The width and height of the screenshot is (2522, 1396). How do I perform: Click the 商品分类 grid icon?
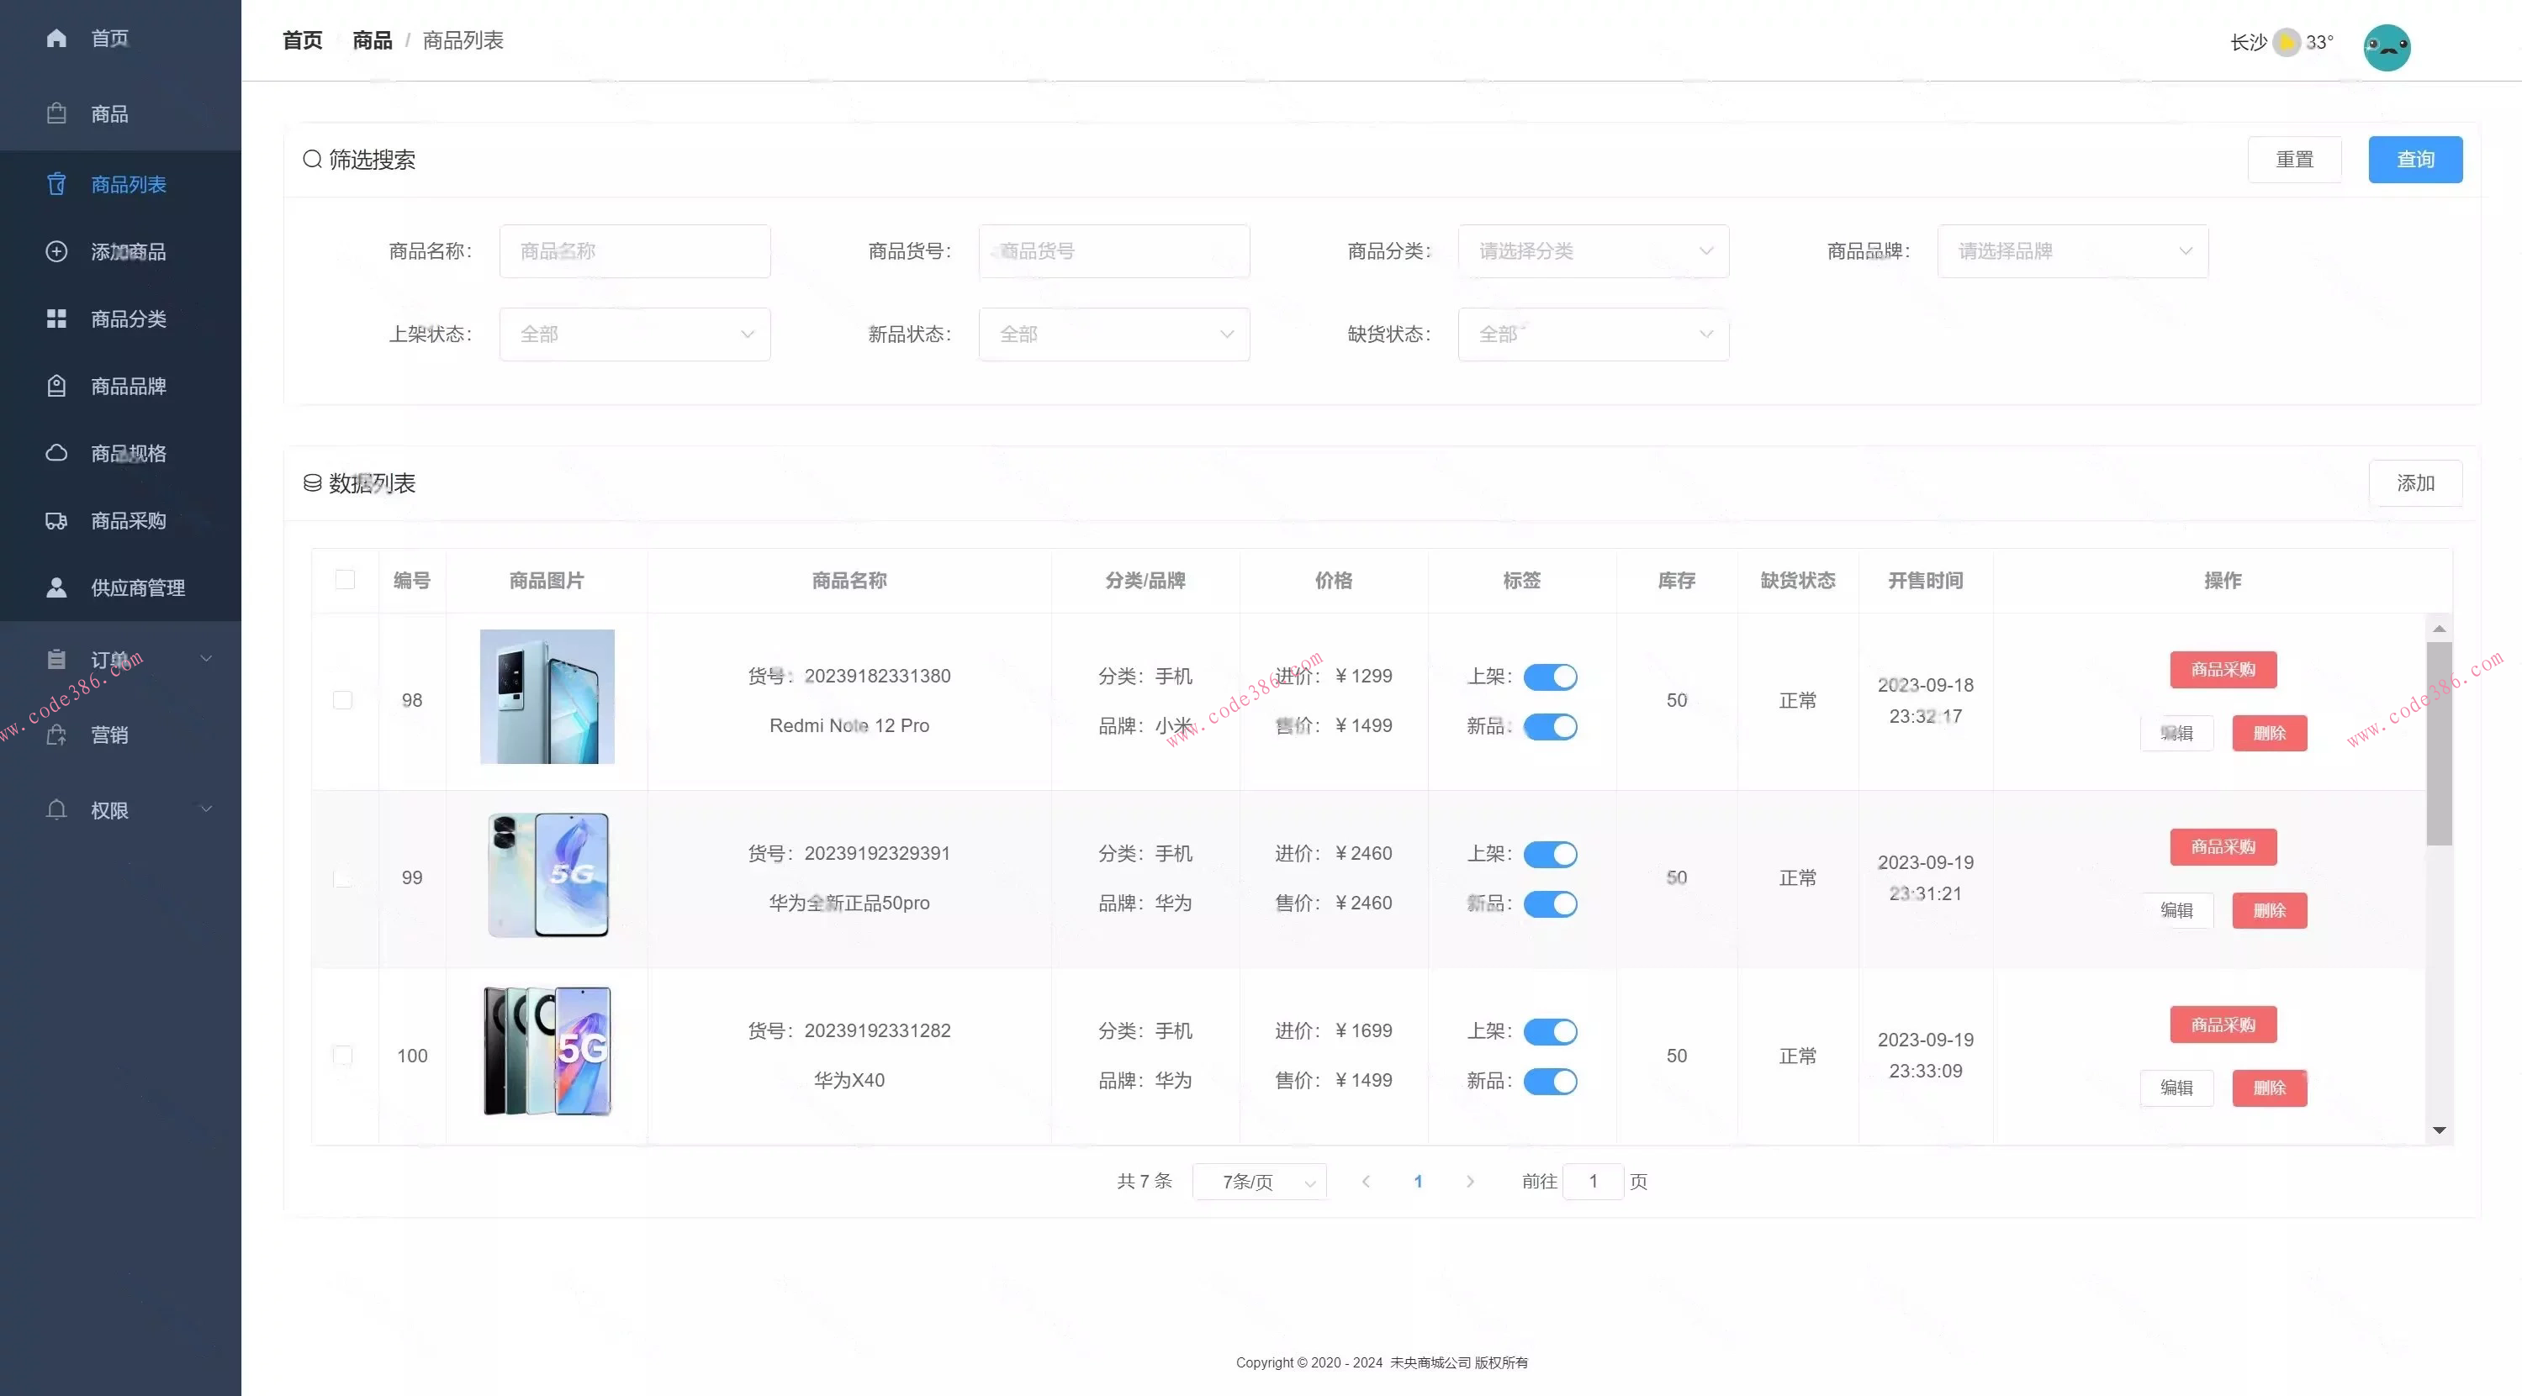pyautogui.click(x=57, y=319)
